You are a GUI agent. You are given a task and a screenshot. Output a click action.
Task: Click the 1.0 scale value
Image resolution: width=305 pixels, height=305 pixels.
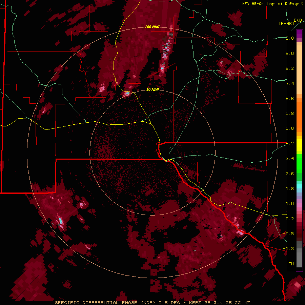(290, 204)
